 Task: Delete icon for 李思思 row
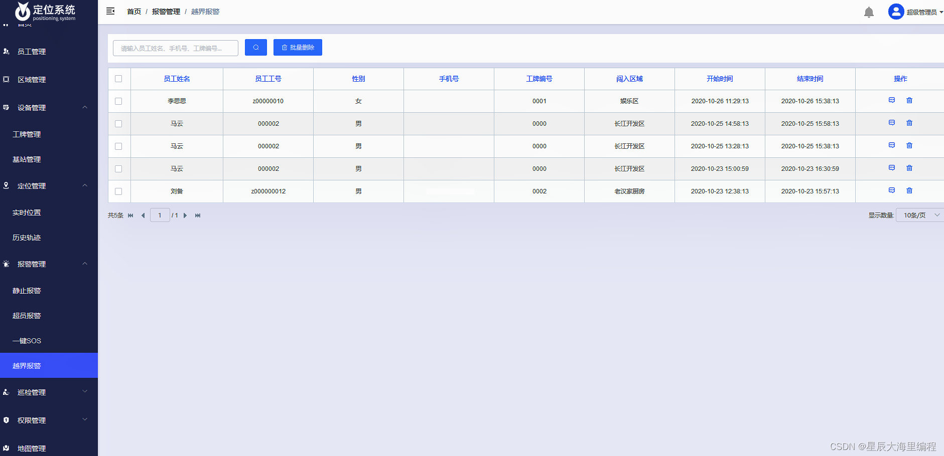(909, 100)
